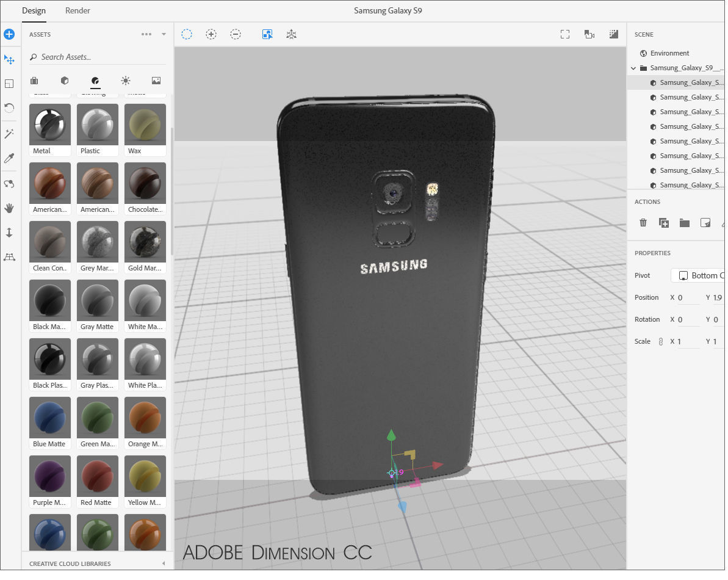Click the new selection circle icon

point(187,34)
